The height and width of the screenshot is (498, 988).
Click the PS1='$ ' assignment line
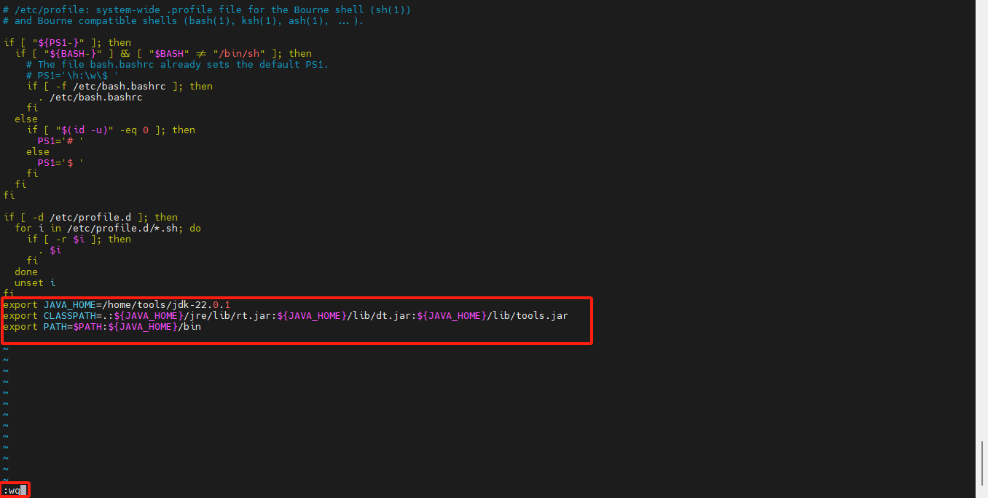60,162
